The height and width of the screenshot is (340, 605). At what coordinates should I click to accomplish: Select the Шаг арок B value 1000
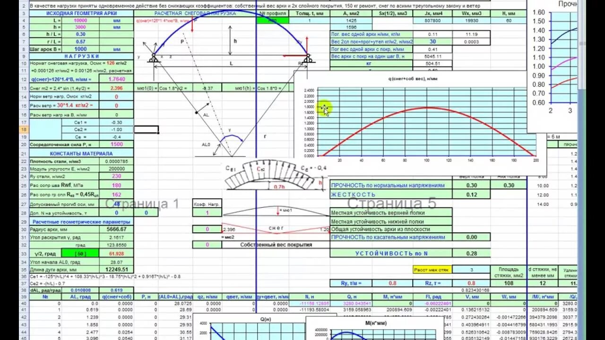[80, 49]
